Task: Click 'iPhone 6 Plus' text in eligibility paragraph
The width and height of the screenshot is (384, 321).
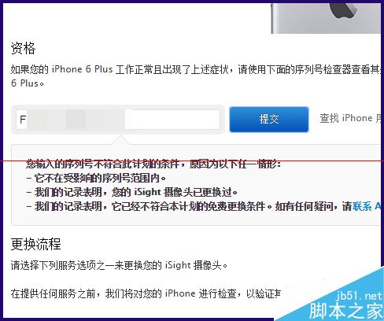Action: point(82,69)
